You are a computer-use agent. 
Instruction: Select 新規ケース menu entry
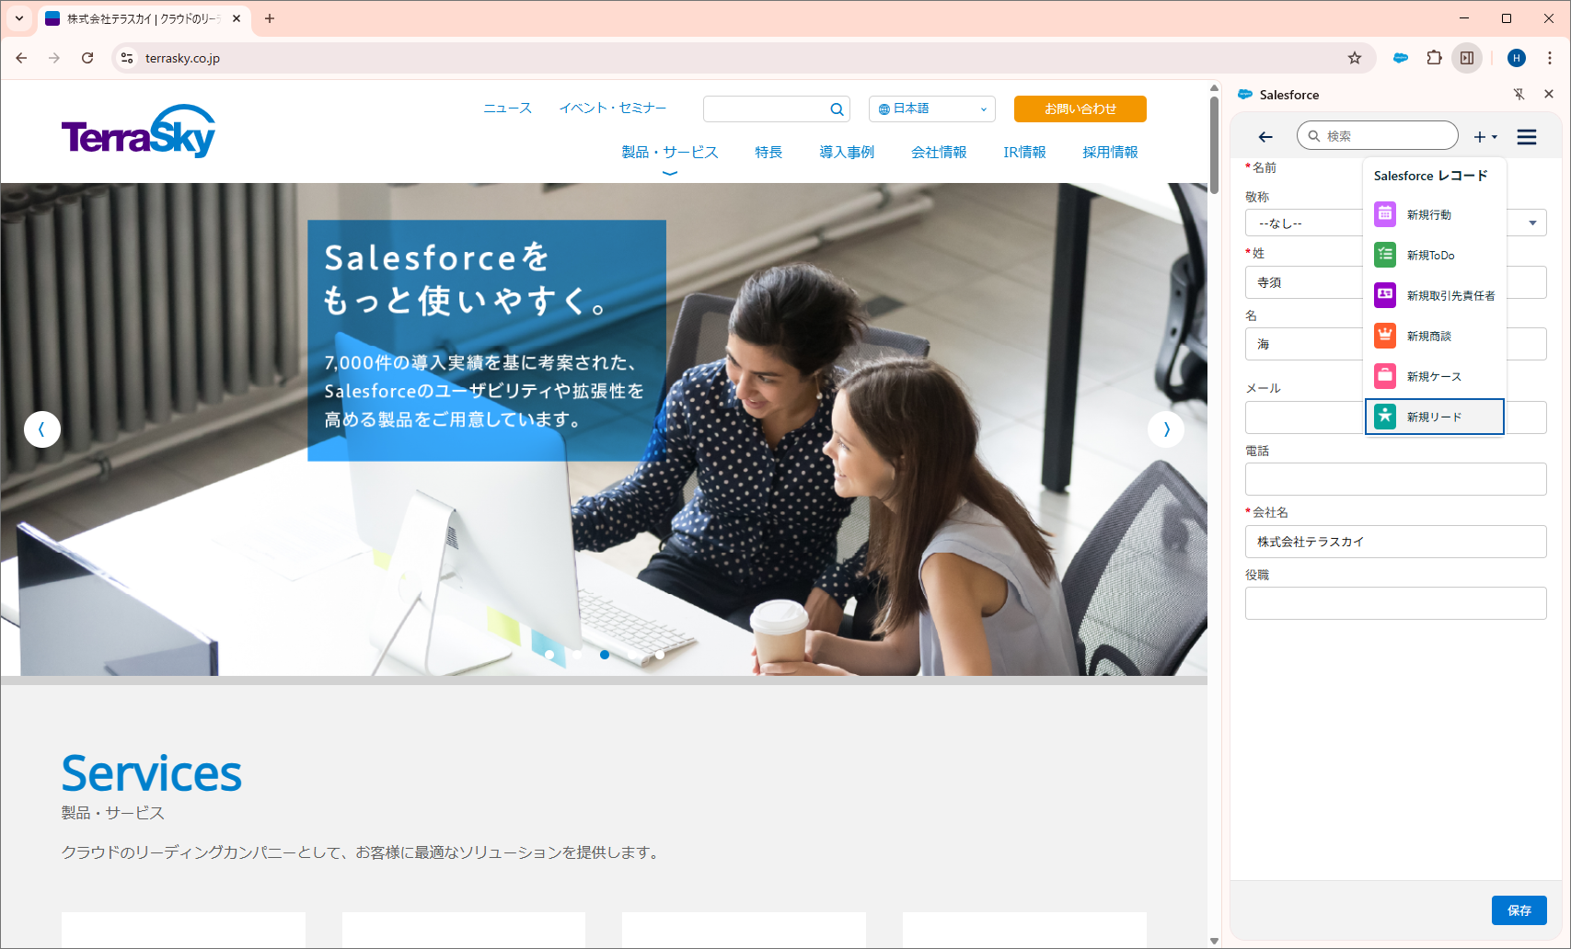click(1434, 376)
